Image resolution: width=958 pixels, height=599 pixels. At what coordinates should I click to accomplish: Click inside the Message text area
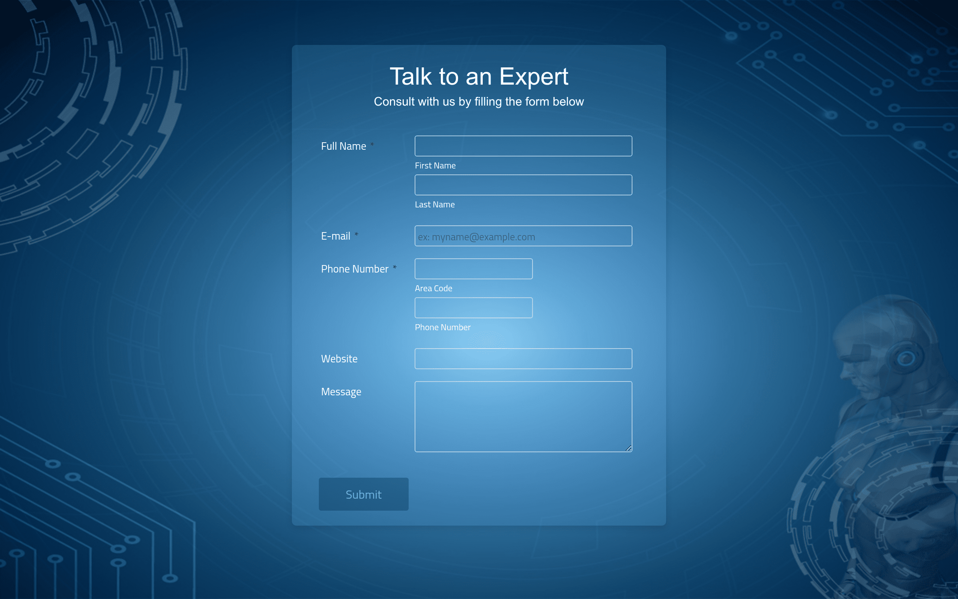coord(523,416)
